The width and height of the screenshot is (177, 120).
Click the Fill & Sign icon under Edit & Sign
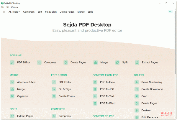click(54, 89)
